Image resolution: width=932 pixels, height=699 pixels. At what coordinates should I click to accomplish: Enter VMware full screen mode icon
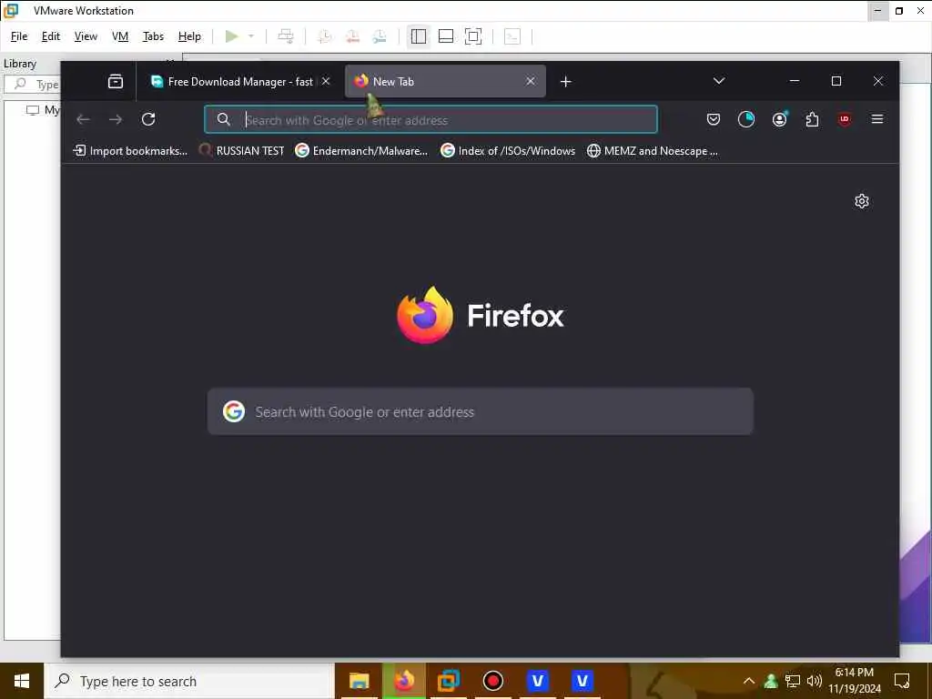point(473,36)
